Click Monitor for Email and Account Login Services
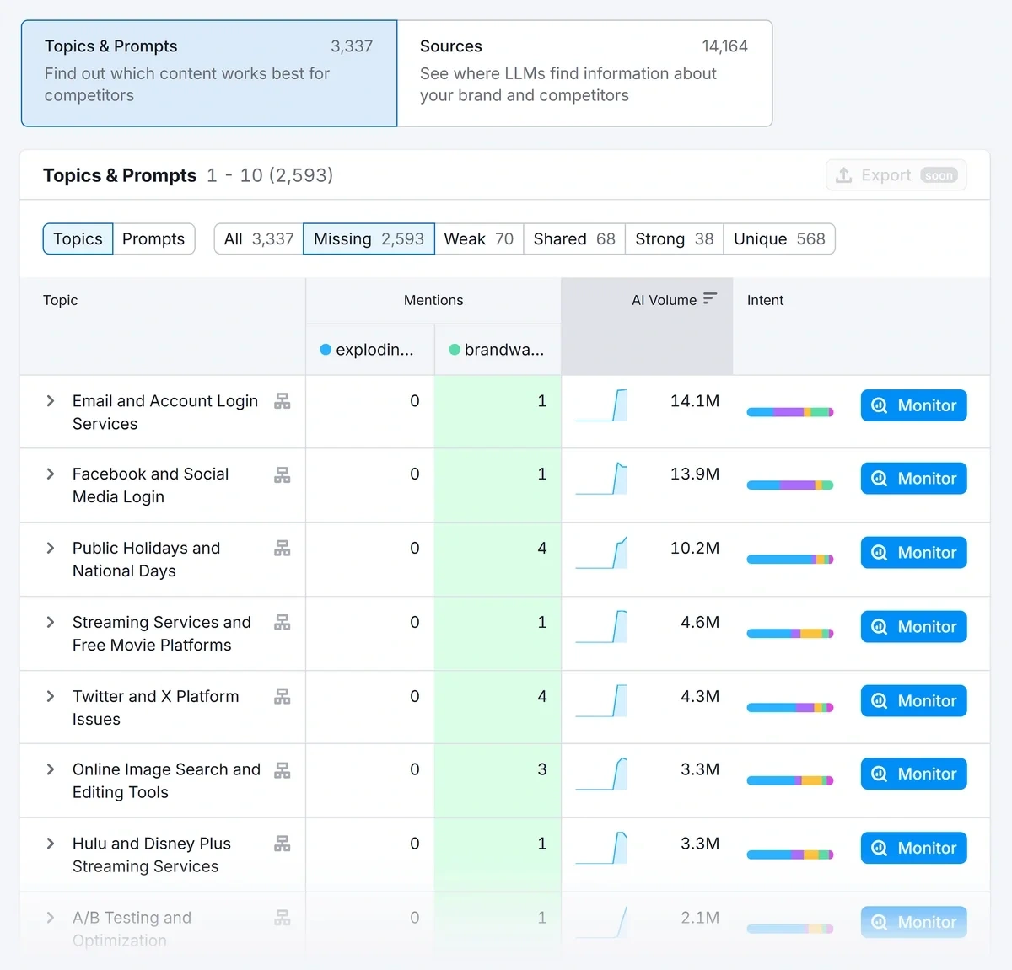 (x=913, y=405)
